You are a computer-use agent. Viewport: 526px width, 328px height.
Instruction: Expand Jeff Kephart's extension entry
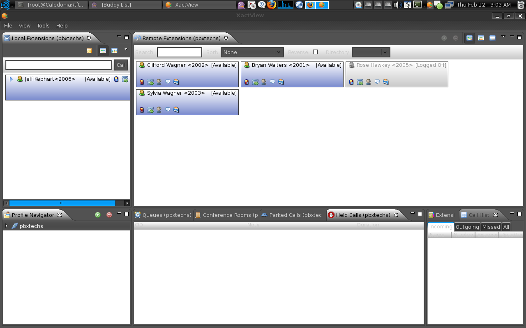click(x=10, y=79)
